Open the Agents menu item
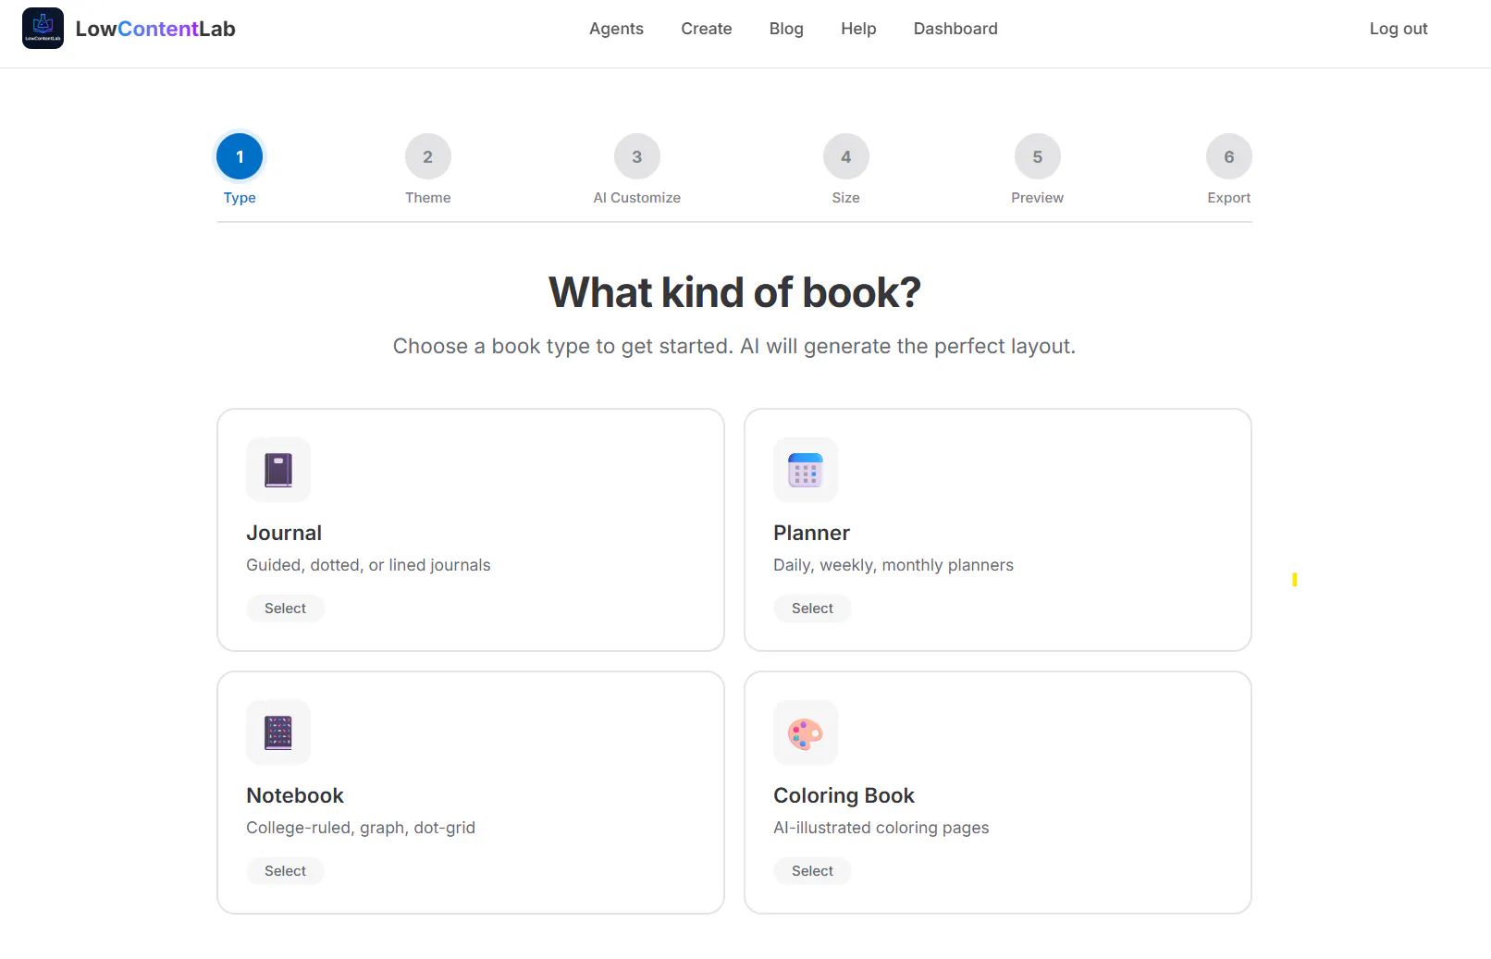The width and height of the screenshot is (1491, 959). [x=616, y=29]
